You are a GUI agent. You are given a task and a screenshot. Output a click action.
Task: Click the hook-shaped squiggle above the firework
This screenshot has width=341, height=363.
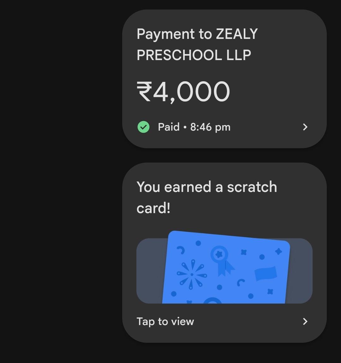[x=181, y=250]
